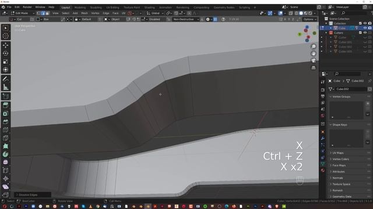Select the Cursor tool in the left toolbar
The width and height of the screenshot is (373, 209).
click(5, 36)
